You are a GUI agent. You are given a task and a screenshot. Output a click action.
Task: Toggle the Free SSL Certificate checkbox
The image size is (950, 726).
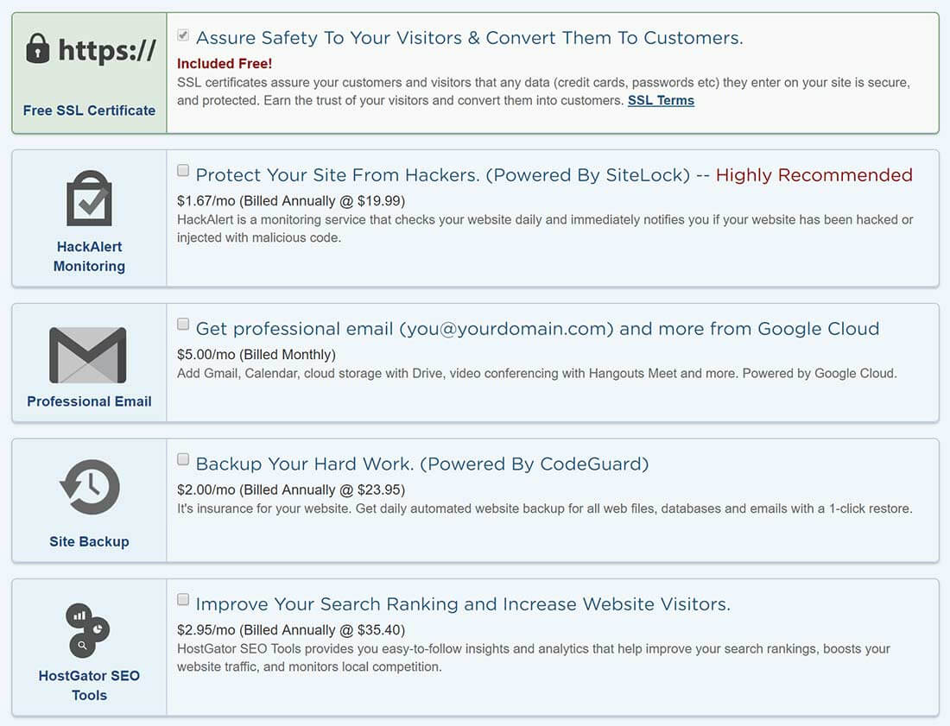click(x=183, y=35)
